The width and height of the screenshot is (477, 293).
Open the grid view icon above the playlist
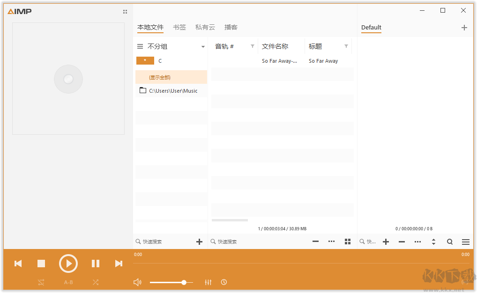(x=347, y=242)
